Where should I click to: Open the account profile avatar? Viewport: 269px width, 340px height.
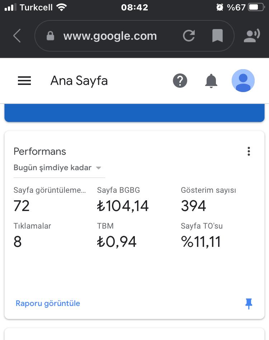pyautogui.click(x=243, y=81)
